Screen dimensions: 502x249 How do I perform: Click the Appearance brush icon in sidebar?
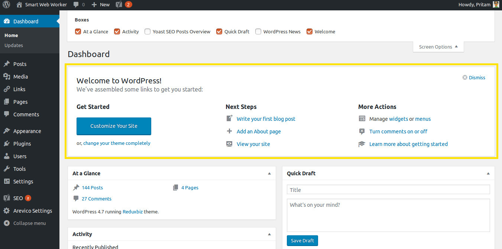click(x=7, y=131)
